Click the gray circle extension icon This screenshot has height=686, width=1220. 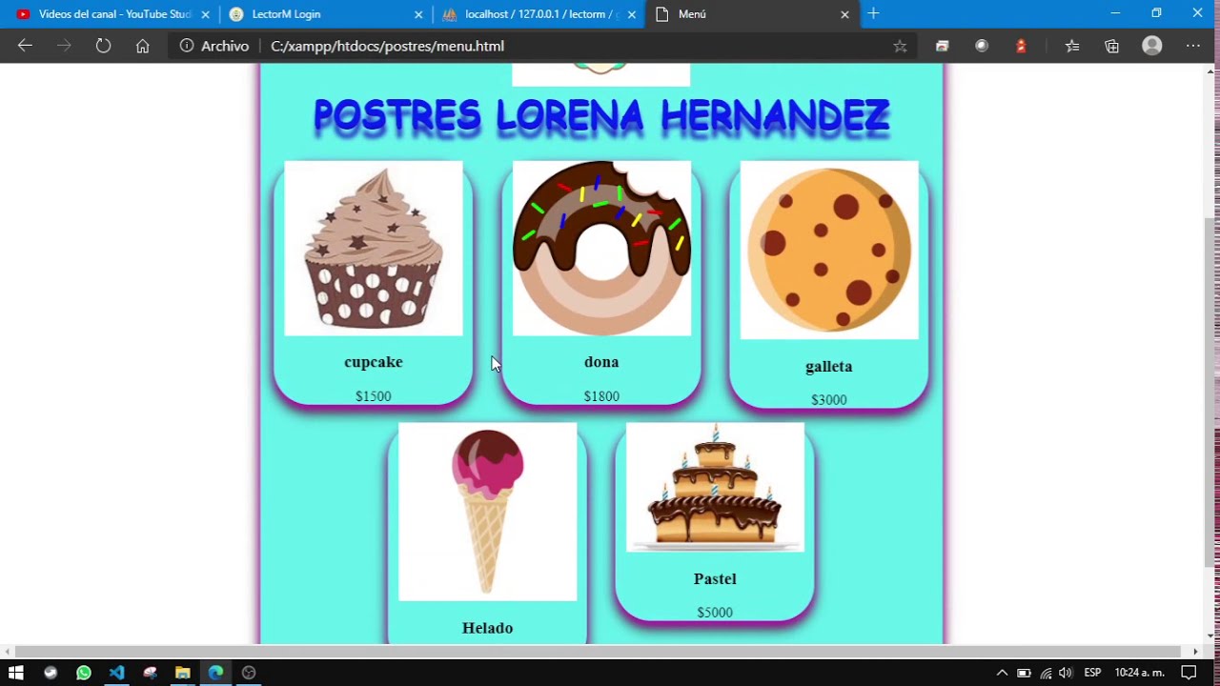click(x=982, y=46)
